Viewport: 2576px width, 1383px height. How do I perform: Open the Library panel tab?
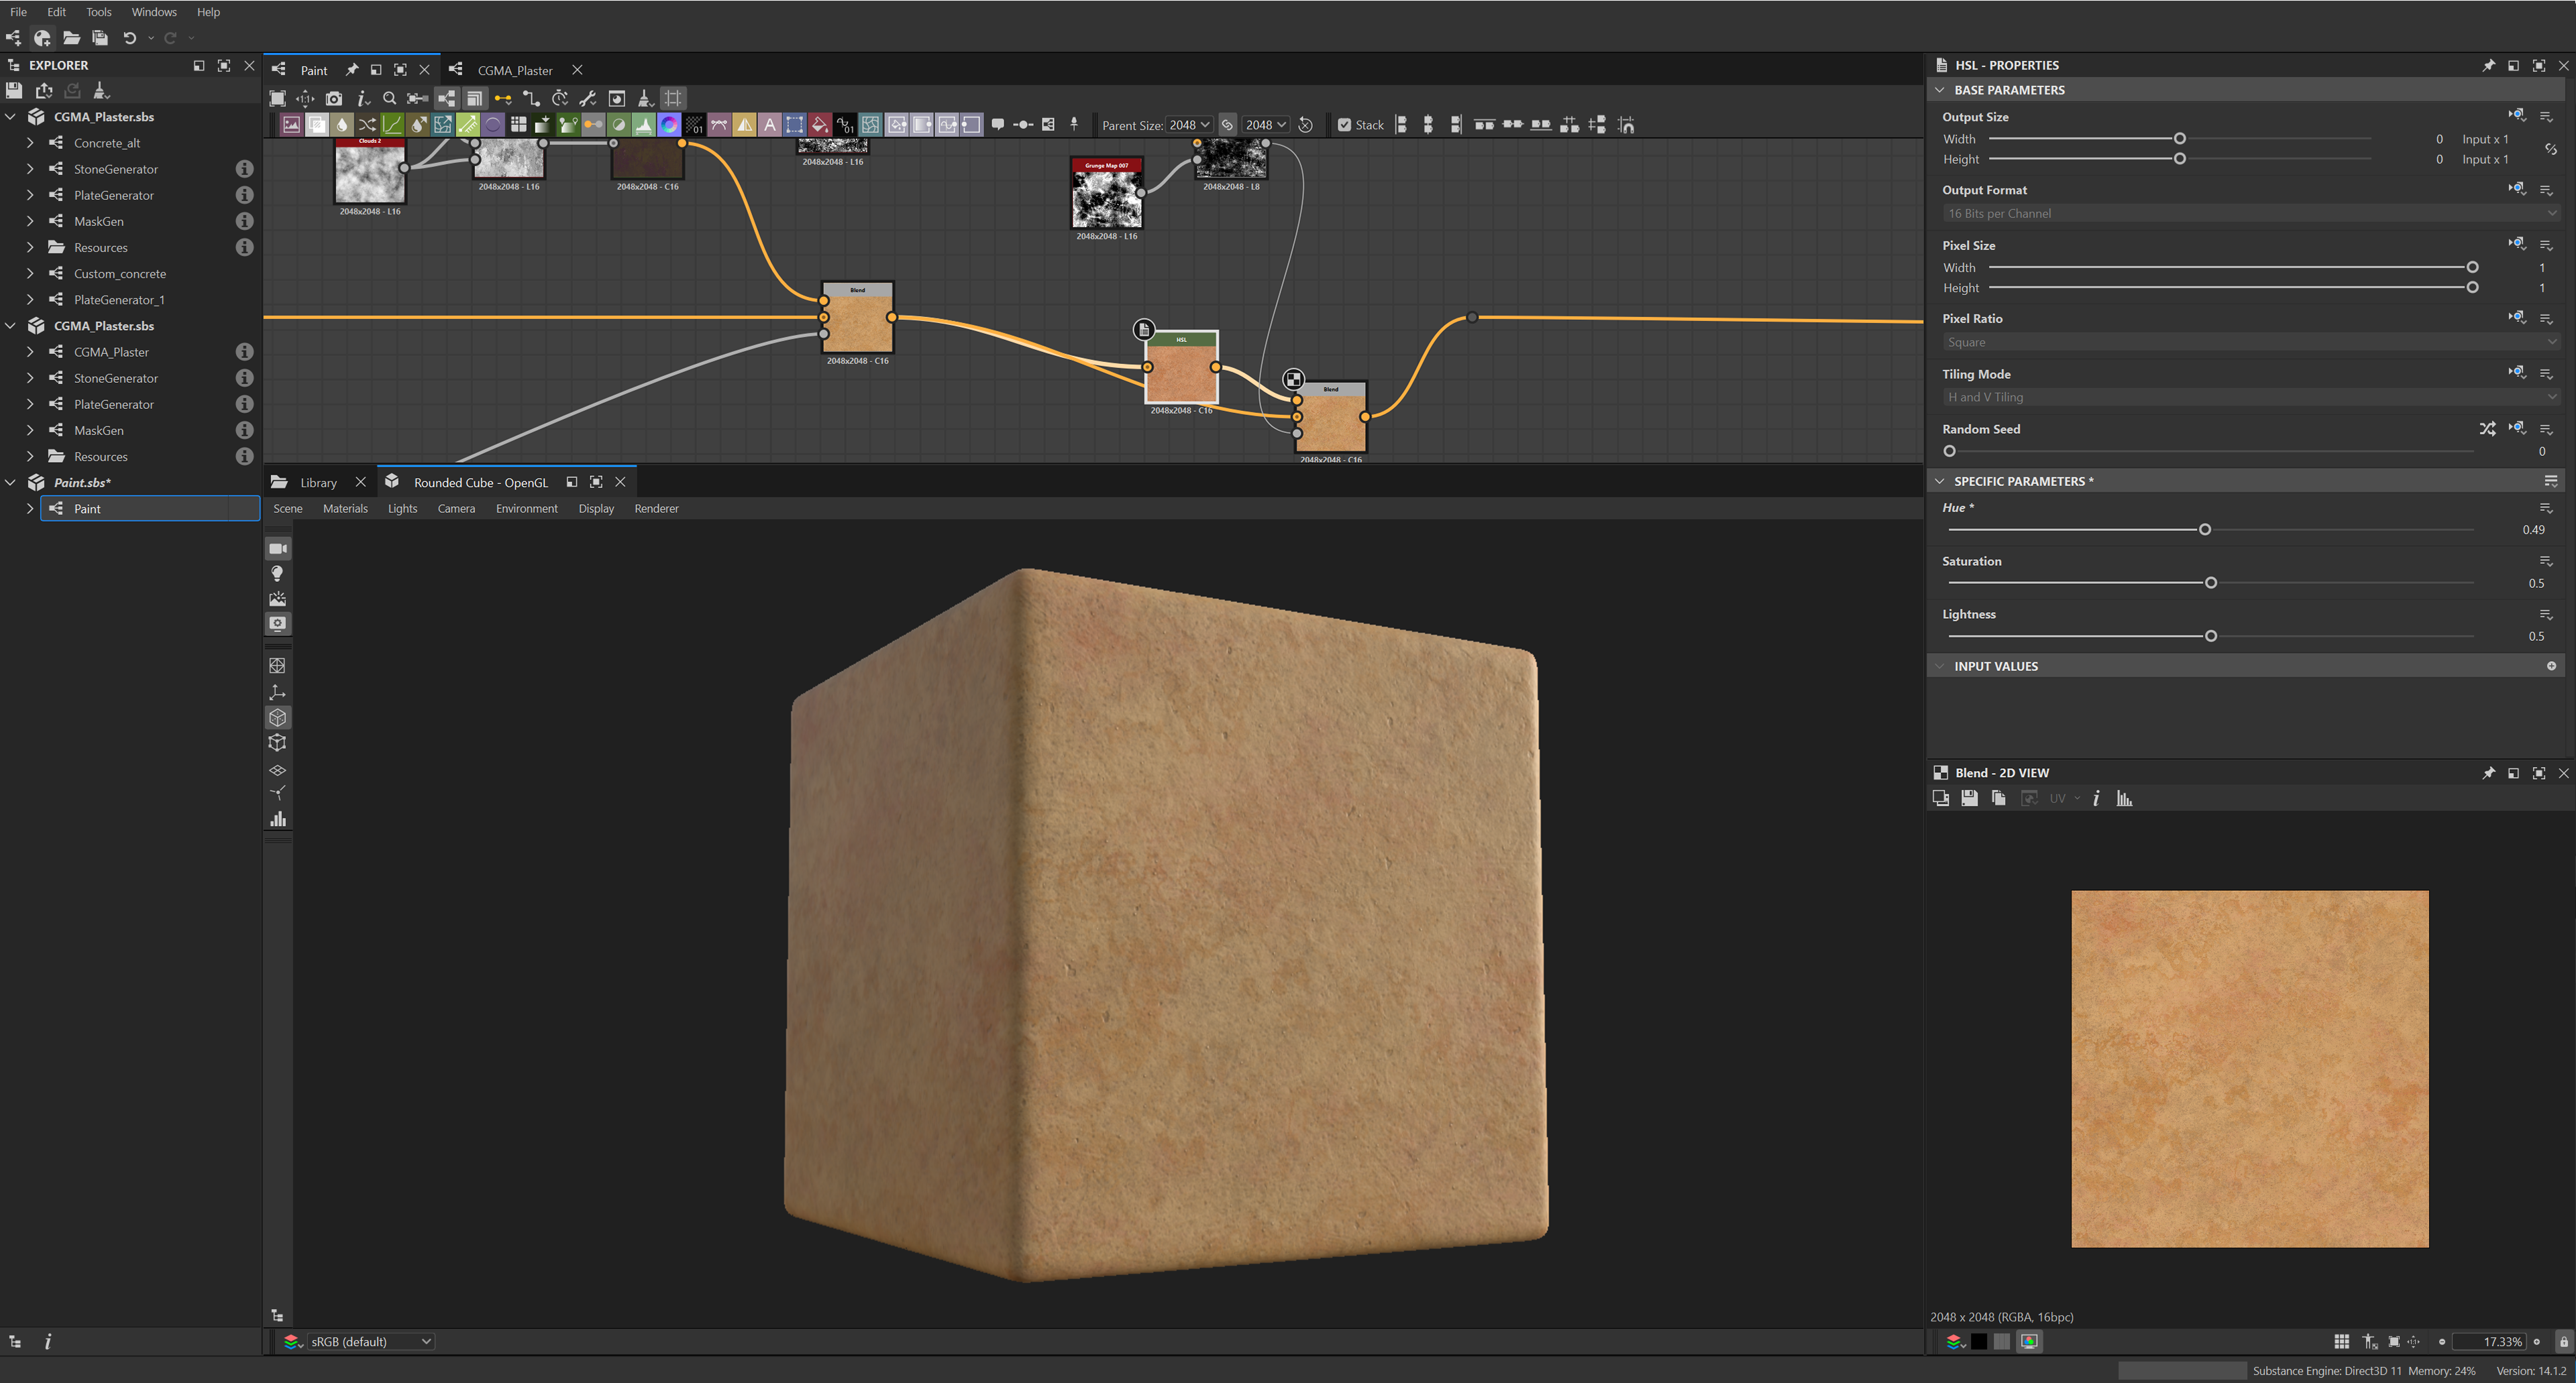[318, 483]
